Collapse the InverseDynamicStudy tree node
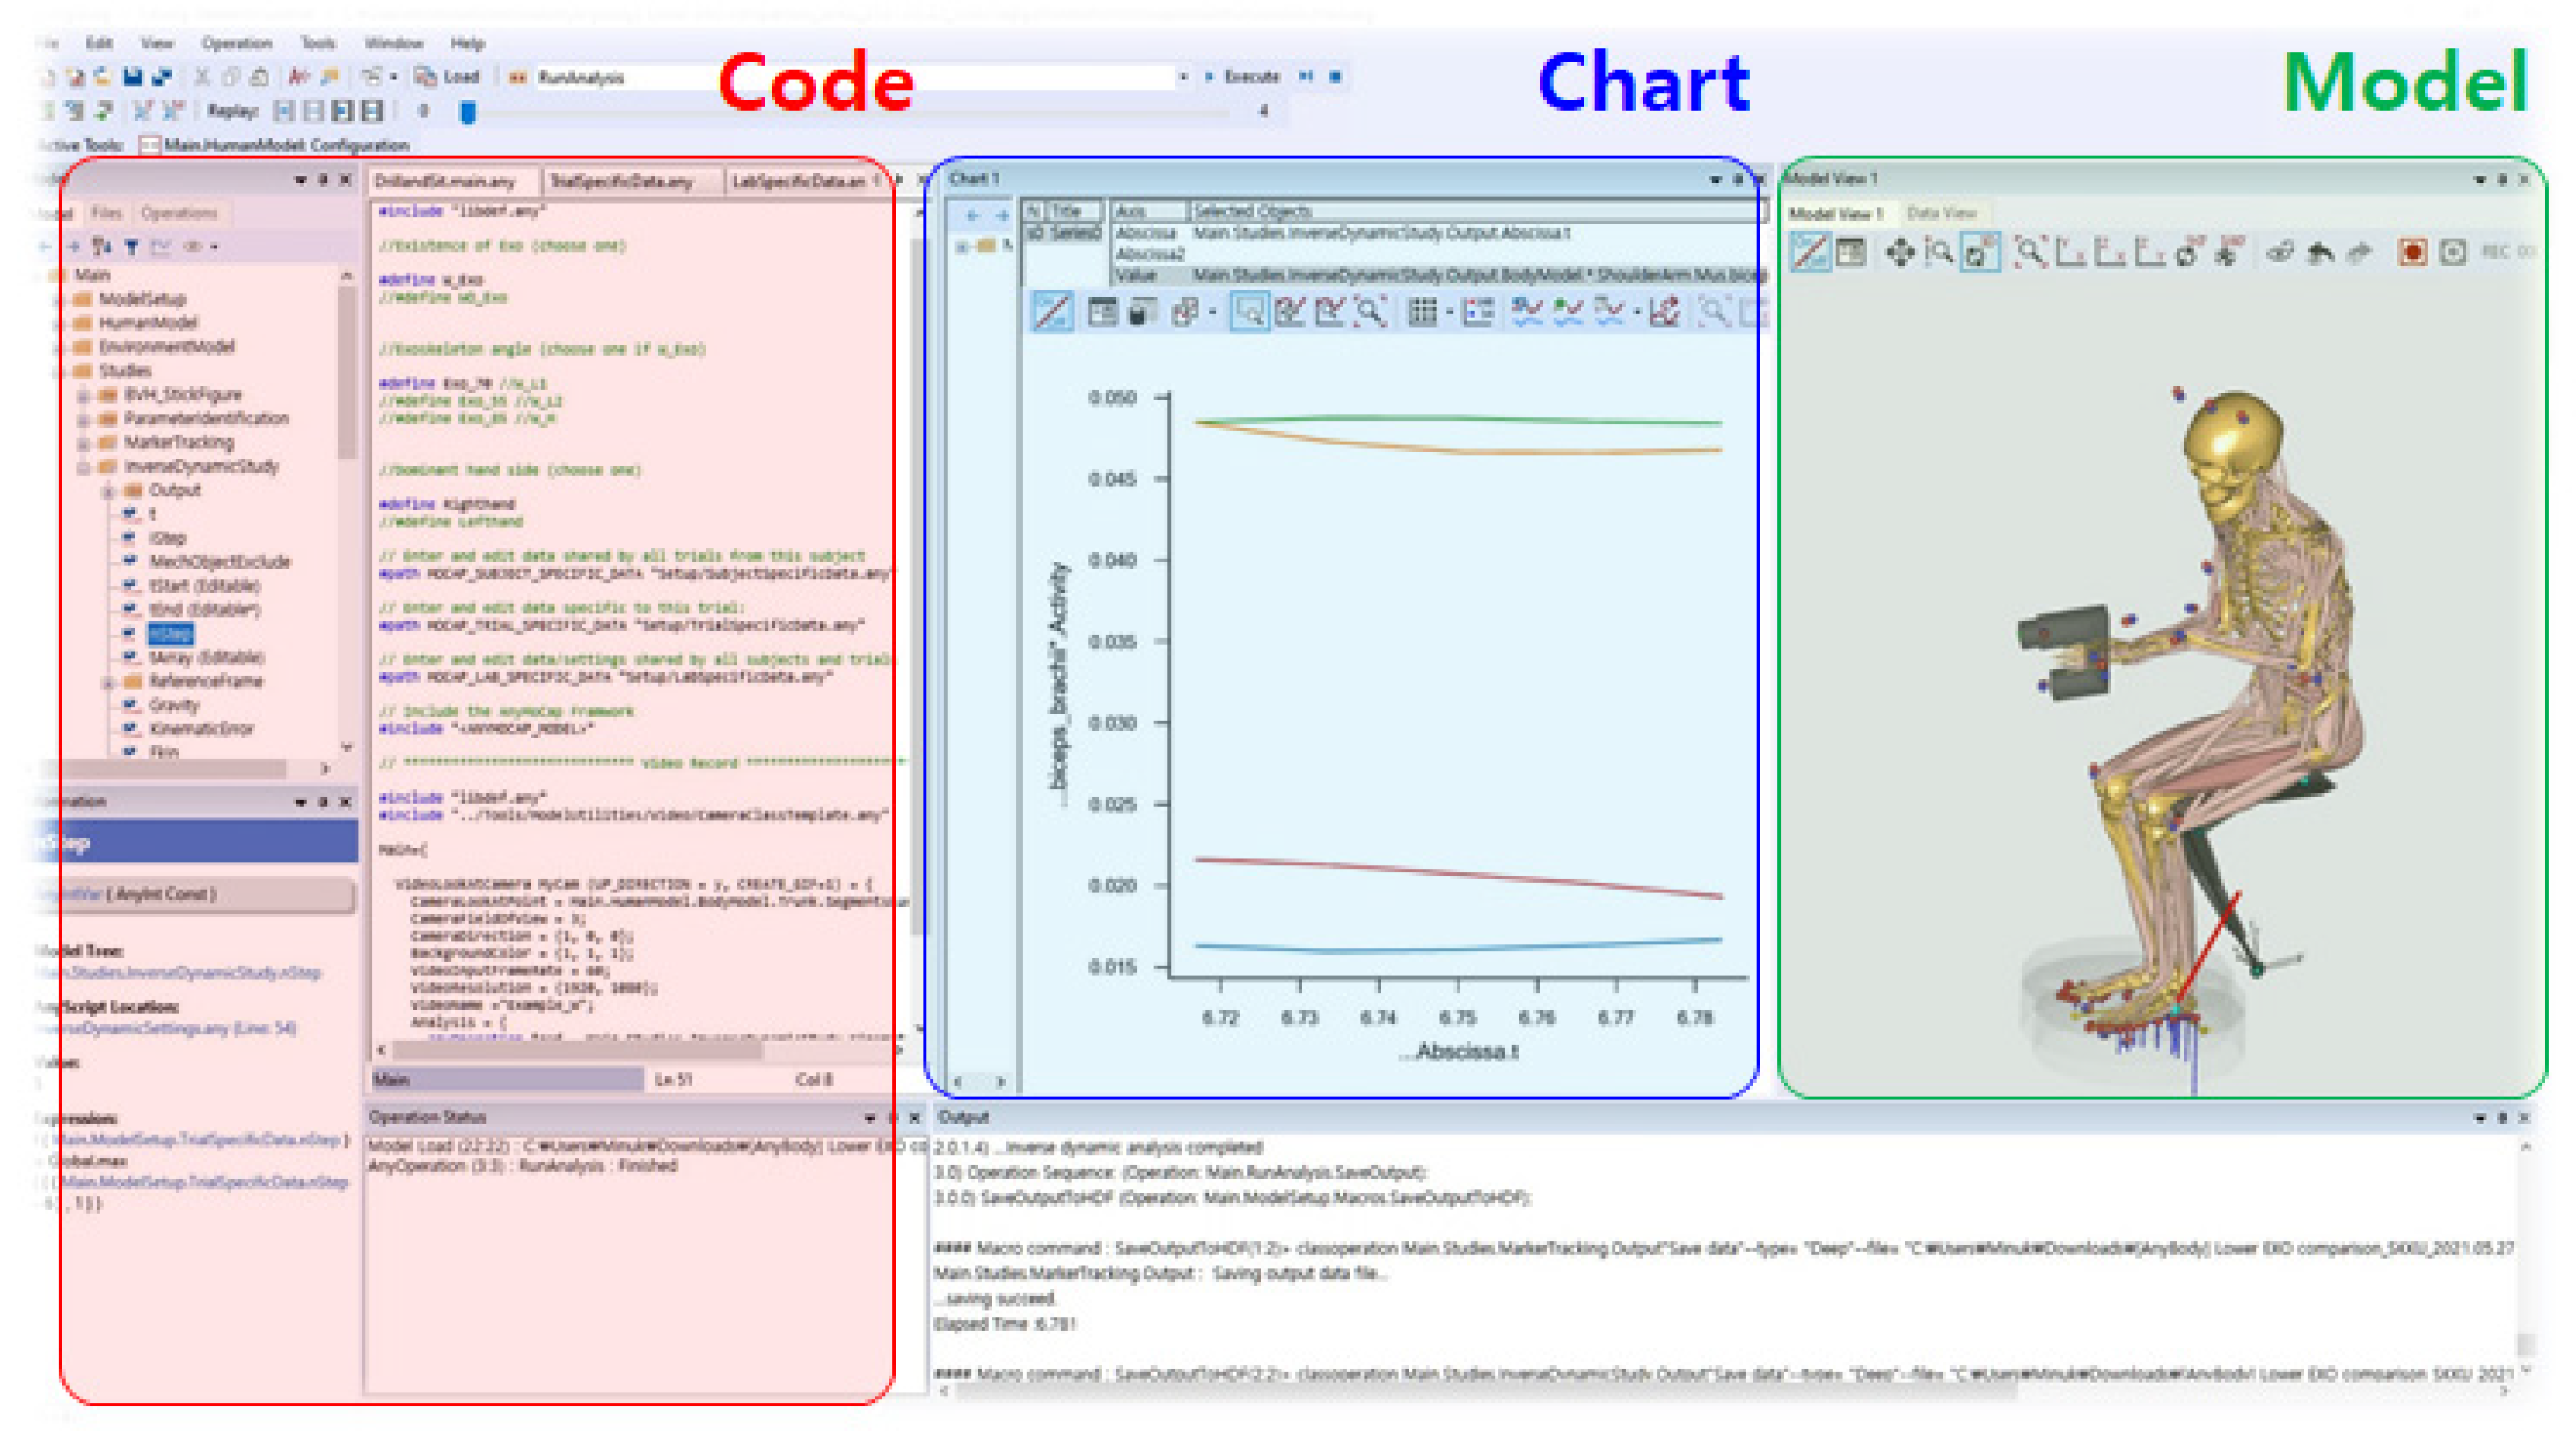Screen dimensions: 2576x1432 [x=84, y=466]
